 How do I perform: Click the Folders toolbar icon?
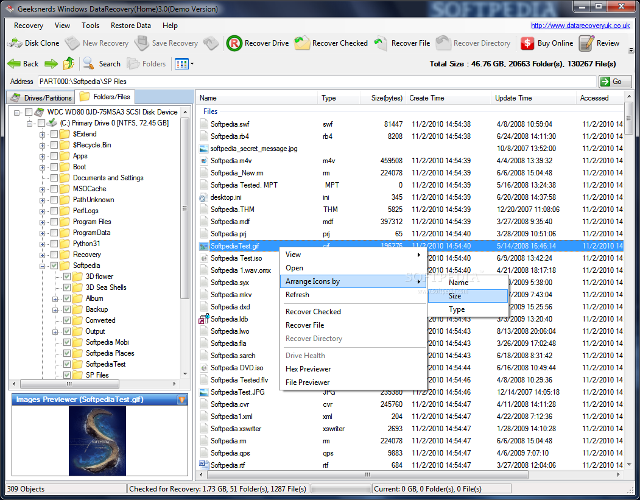[x=133, y=64]
